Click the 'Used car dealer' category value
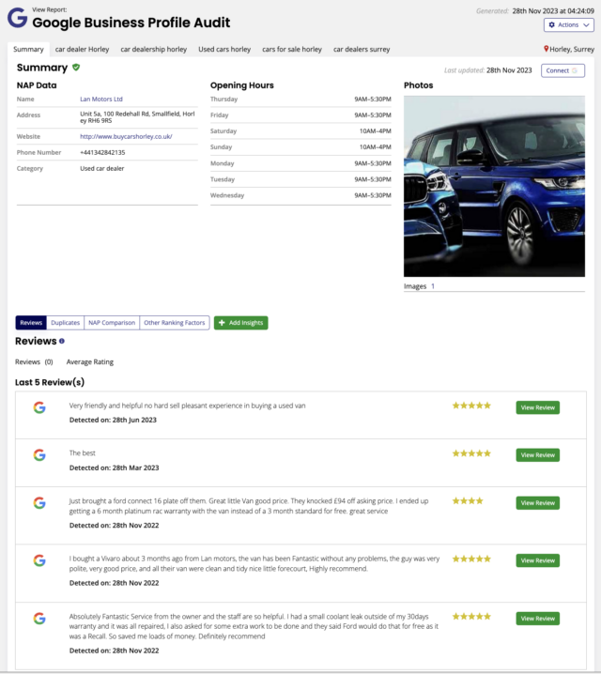The width and height of the screenshot is (601, 674). [x=101, y=169]
